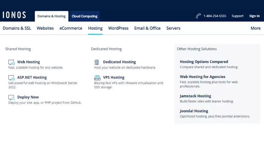Click 'Deploy your site, app, or PHP project' text
Screen dimensions: 264x160
point(45,103)
